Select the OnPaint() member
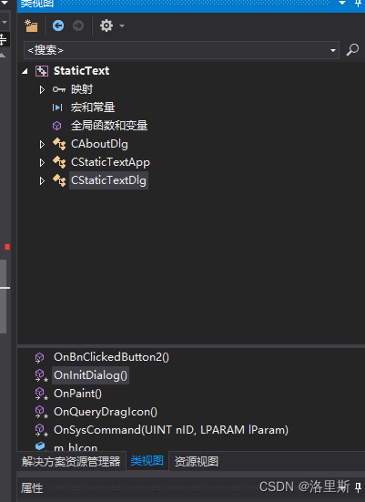Viewport: 365px width, 502px height. (77, 394)
